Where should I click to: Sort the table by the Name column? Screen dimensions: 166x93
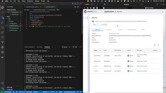[x=95, y=50]
